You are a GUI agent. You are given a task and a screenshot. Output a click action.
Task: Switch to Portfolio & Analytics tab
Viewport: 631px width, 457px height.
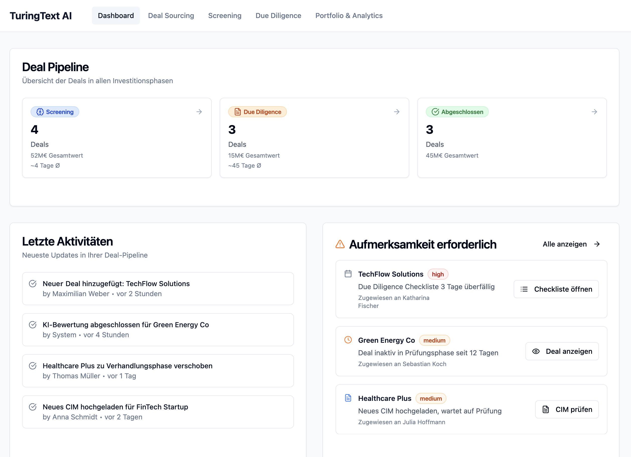(x=349, y=16)
